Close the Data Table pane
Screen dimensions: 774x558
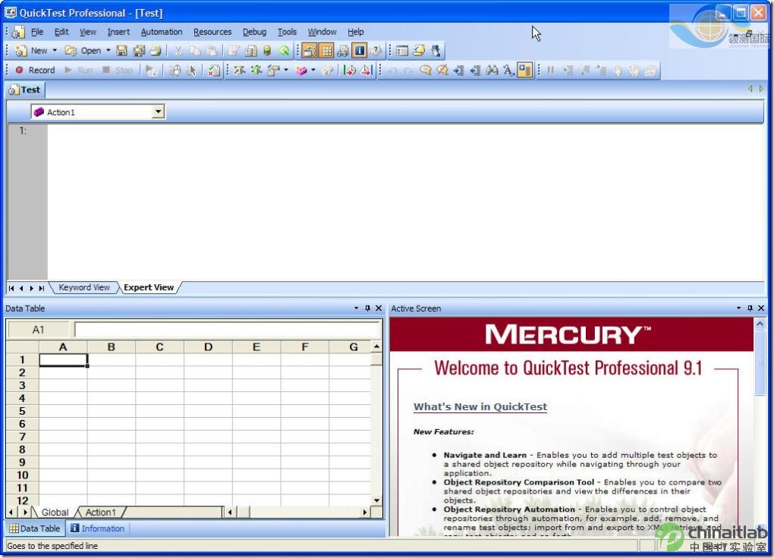379,308
